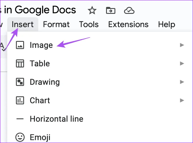Expand the Table submenu arrow
This screenshot has width=193, height=143.
182,63
